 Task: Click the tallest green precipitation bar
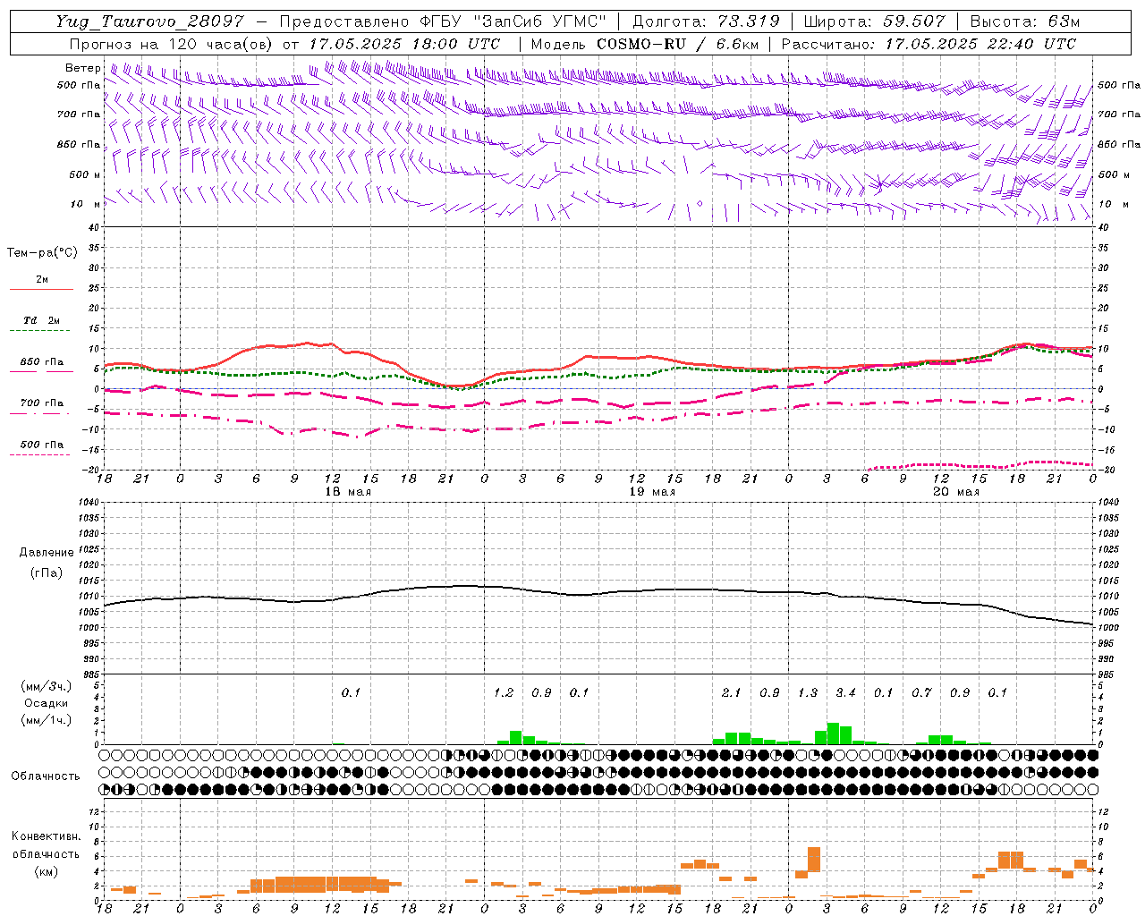pyautogui.click(x=833, y=734)
